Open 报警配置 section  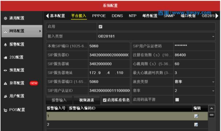(x=17, y=44)
